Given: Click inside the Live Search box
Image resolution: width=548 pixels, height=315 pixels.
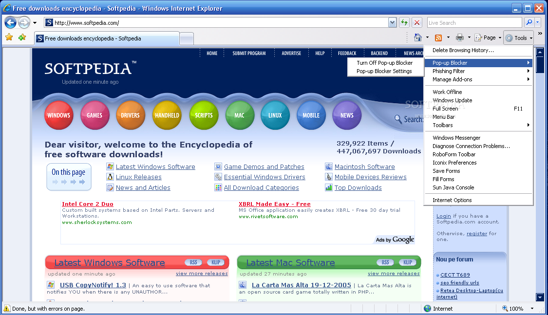Looking at the screenshot, I should point(474,23).
